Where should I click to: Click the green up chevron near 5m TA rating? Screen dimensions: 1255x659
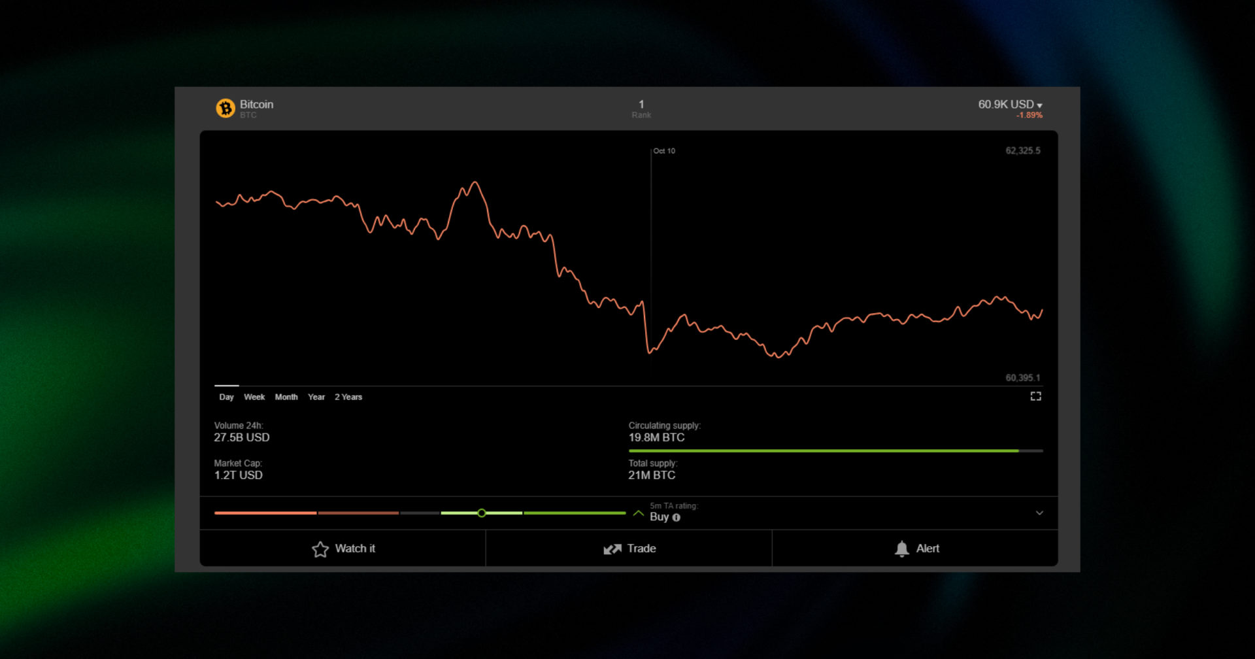(639, 513)
